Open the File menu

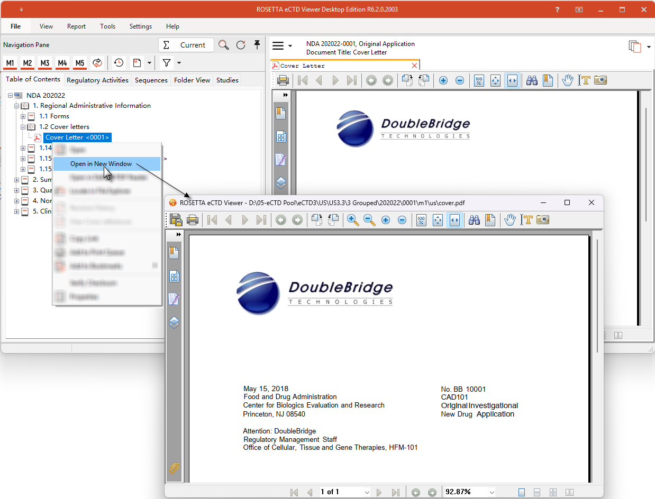coord(16,26)
